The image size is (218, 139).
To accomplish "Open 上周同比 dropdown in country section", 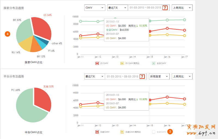I will 182,8.
